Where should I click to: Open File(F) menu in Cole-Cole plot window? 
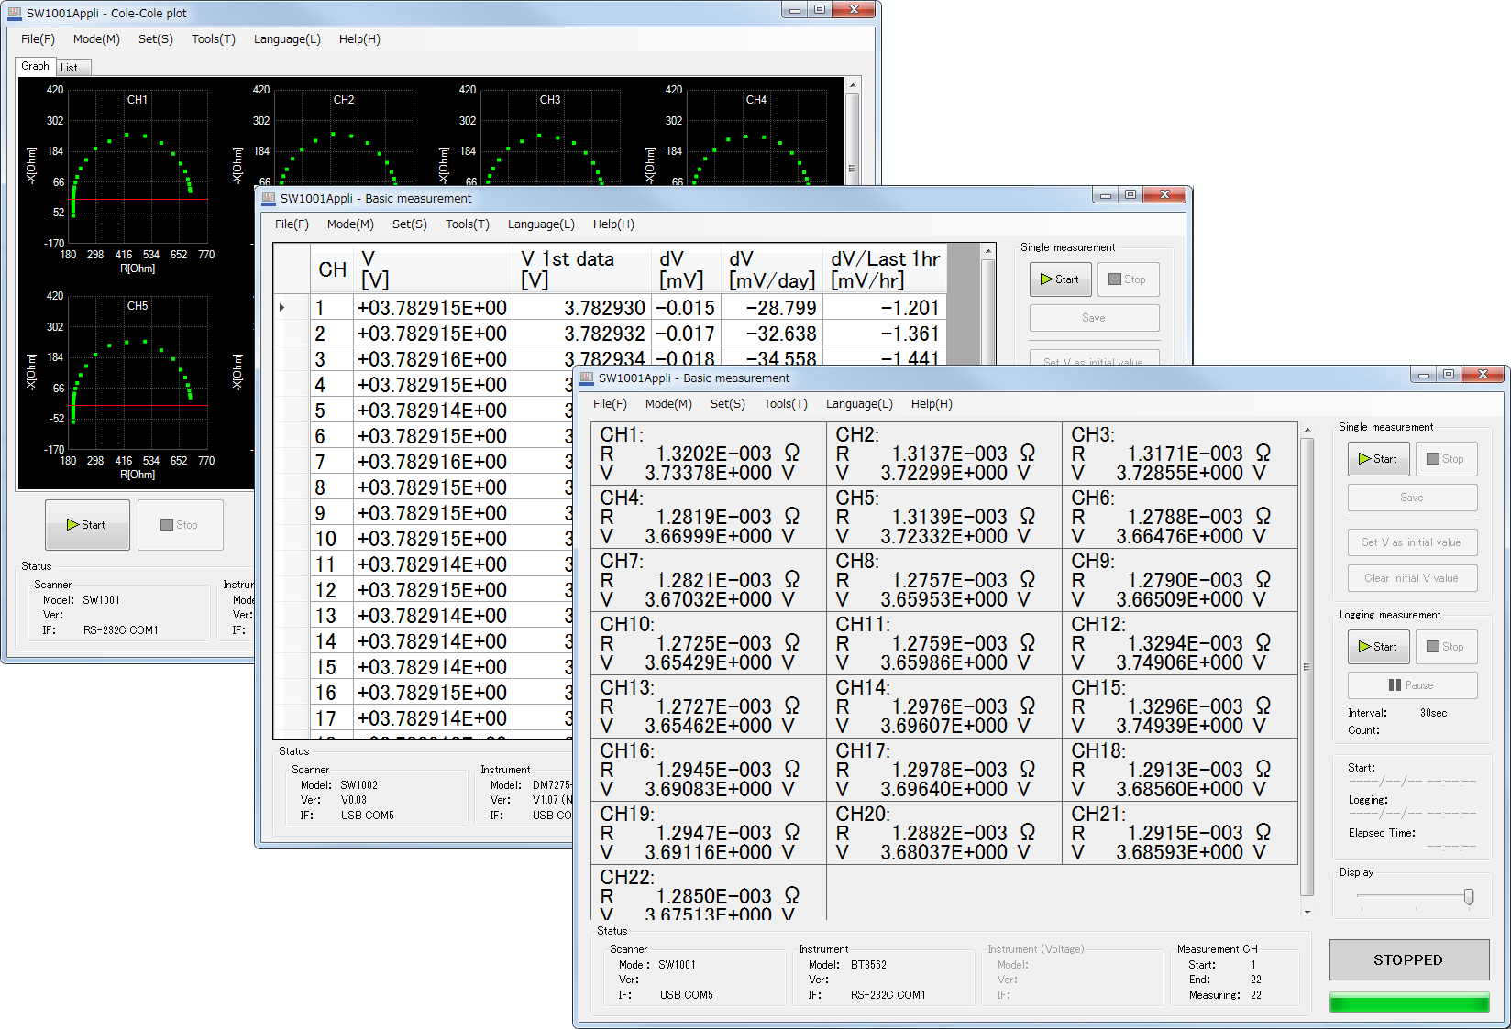point(38,39)
